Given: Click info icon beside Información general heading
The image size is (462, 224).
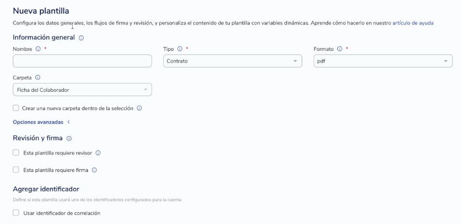Looking at the screenshot, I should tap(81, 38).
